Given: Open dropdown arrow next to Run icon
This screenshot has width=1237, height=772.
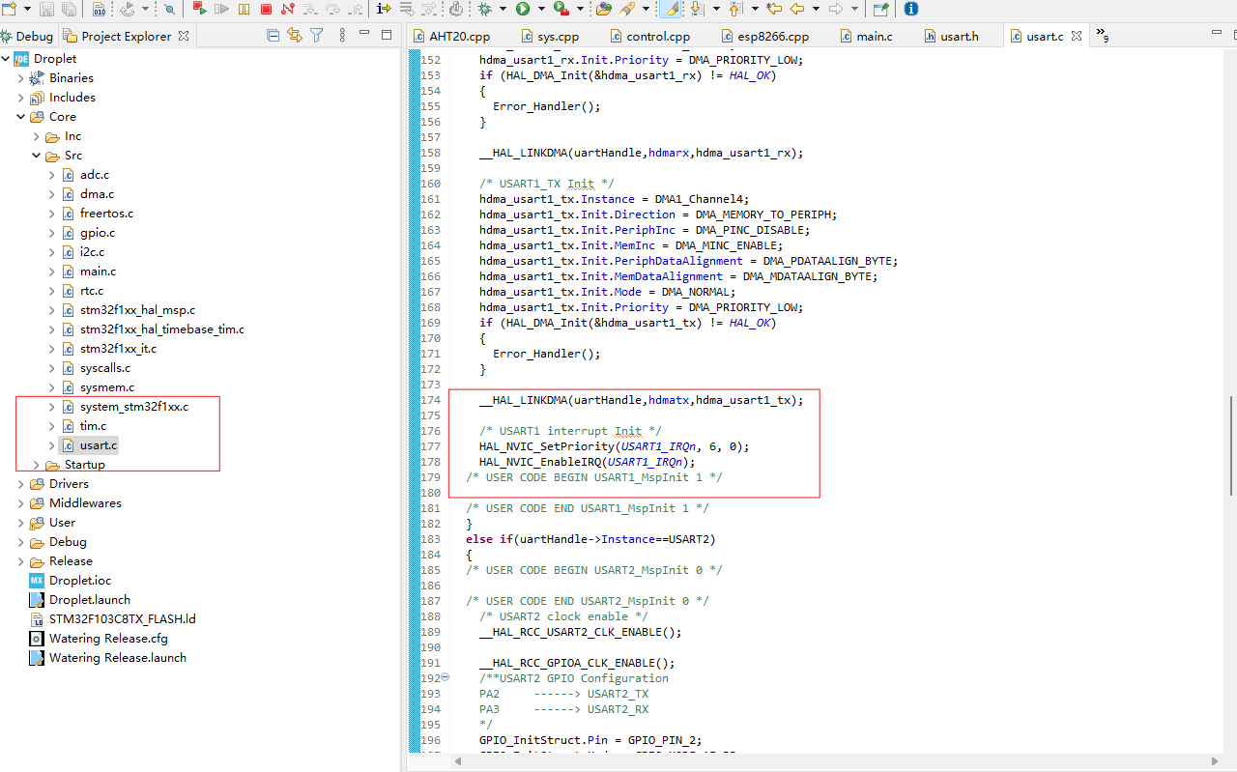Looking at the screenshot, I should click(x=541, y=9).
